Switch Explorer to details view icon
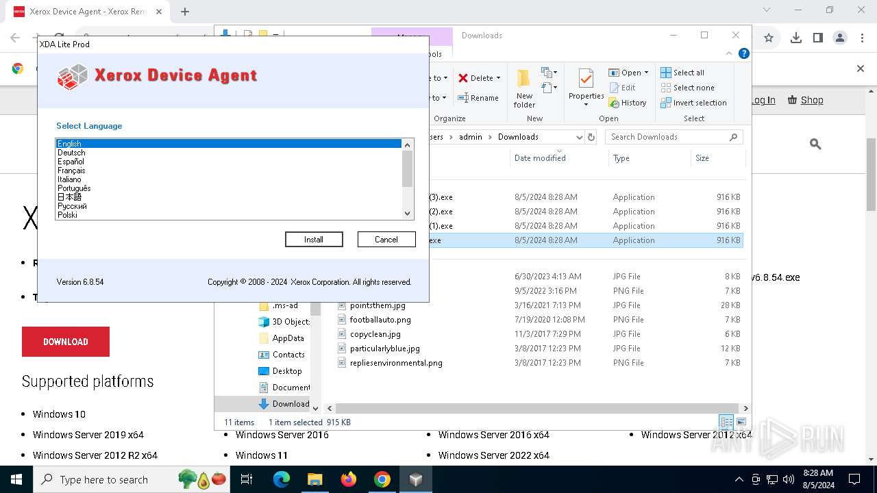Screen dimensions: 877x493 (726, 422)
